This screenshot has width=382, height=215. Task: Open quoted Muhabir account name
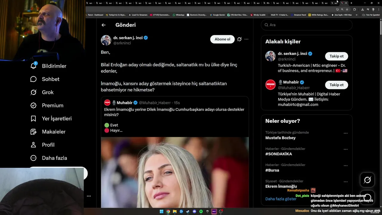point(124,103)
